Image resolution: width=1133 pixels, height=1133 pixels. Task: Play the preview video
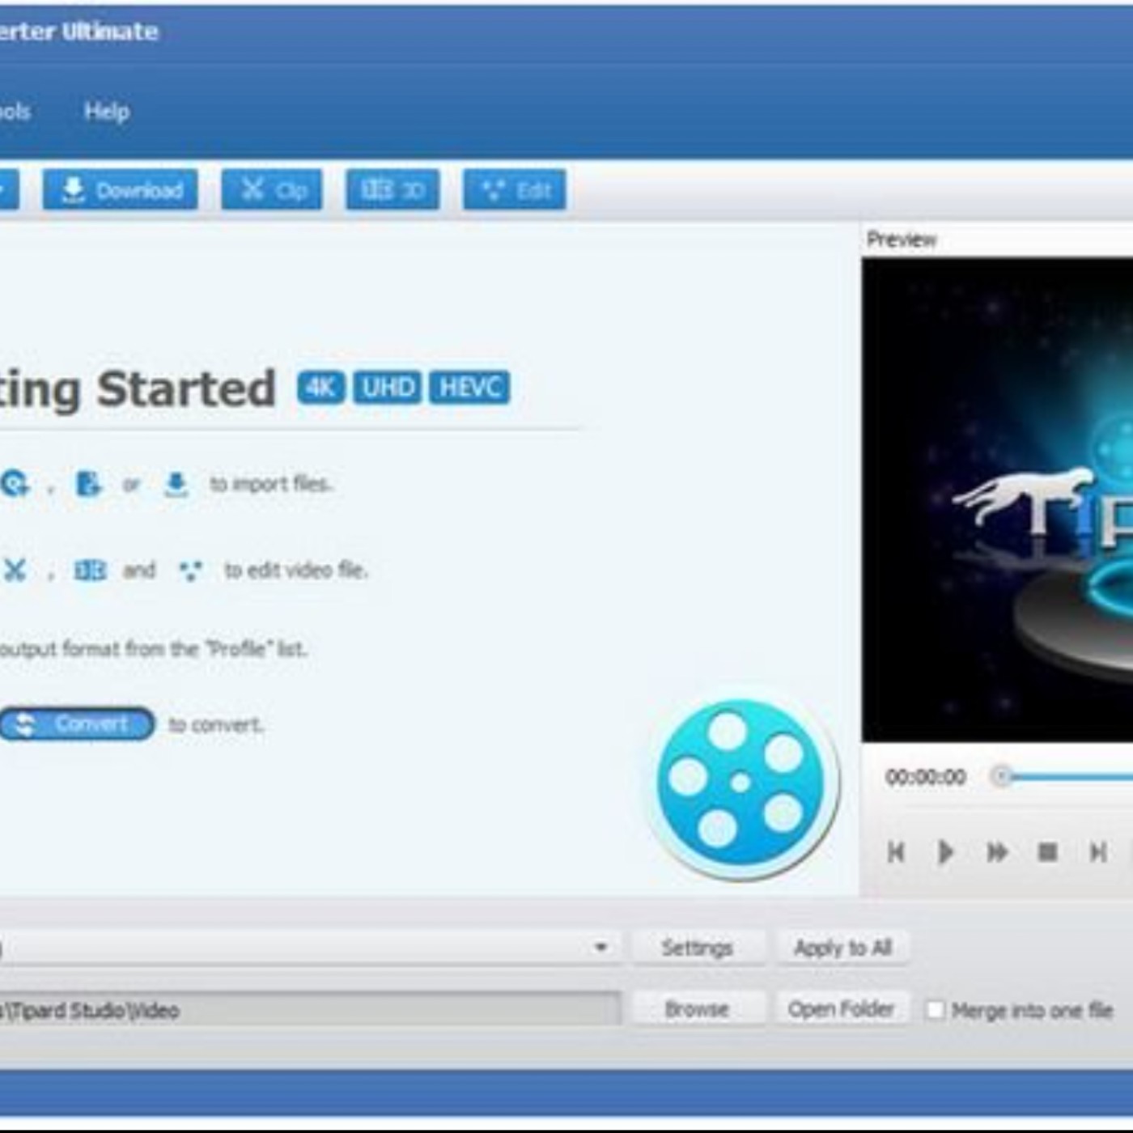point(945,851)
